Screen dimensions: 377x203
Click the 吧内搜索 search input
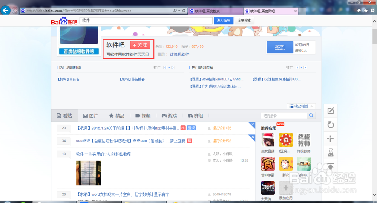284,116
